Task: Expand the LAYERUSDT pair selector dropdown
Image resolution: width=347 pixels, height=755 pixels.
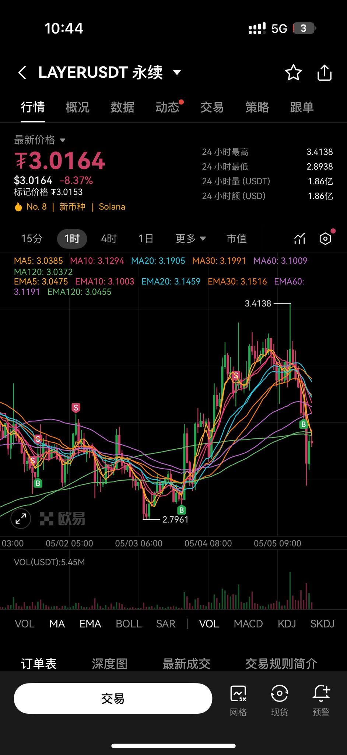Action: click(177, 72)
